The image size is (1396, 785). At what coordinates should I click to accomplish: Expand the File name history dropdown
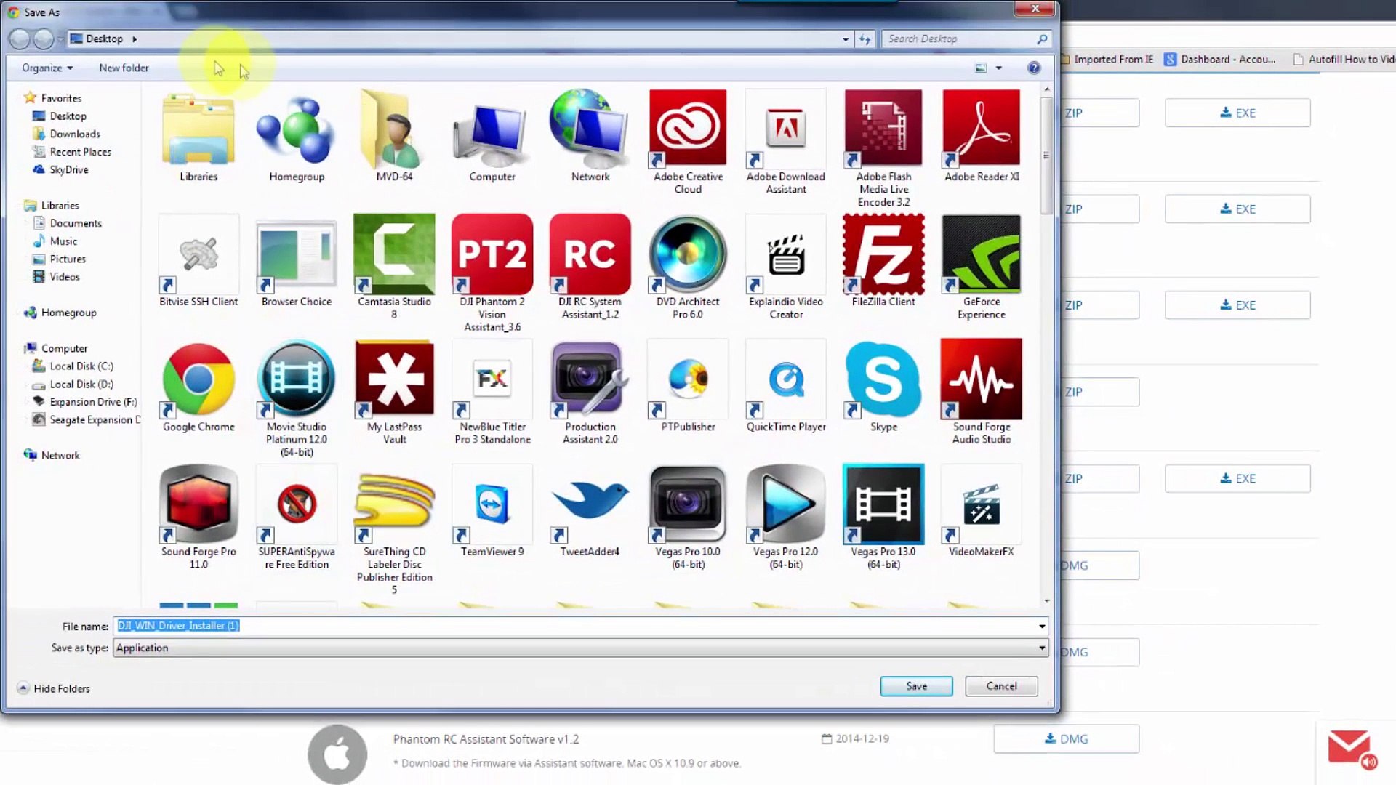[1042, 626]
